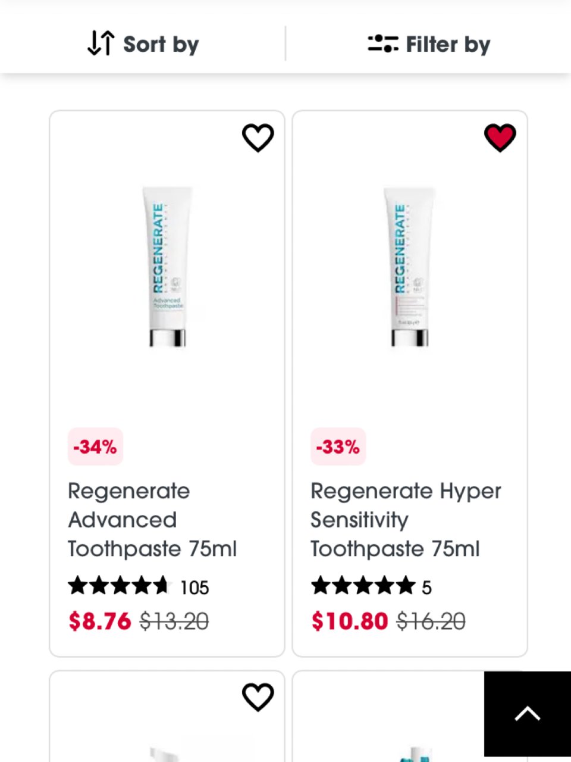Click the 5 reviews count on Hyper Sensitivity
This screenshot has width=571, height=762.
click(426, 588)
